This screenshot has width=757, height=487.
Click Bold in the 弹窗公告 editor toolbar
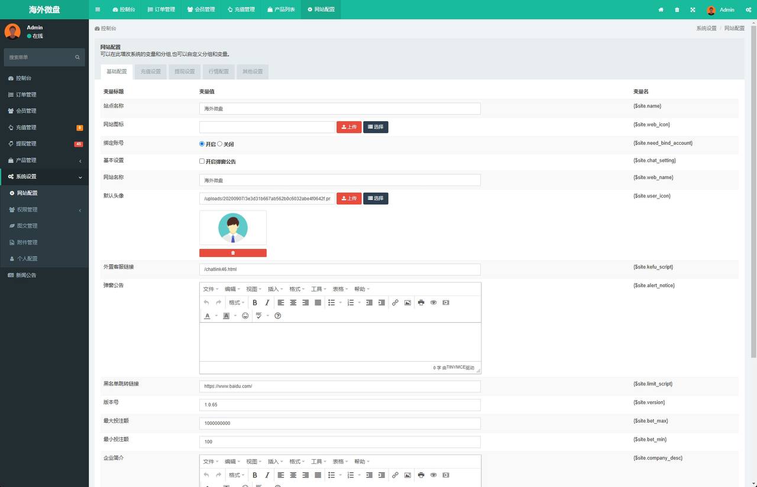255,303
